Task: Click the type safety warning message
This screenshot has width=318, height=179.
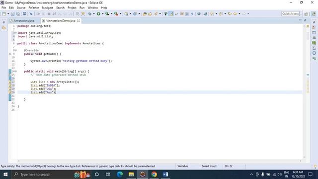Action: pyautogui.click(x=78, y=166)
